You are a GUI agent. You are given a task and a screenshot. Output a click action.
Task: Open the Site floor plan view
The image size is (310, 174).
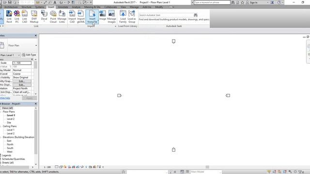pyautogui.click(x=9, y=122)
